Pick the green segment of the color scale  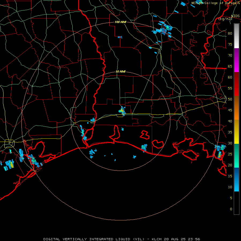tap(236, 156)
